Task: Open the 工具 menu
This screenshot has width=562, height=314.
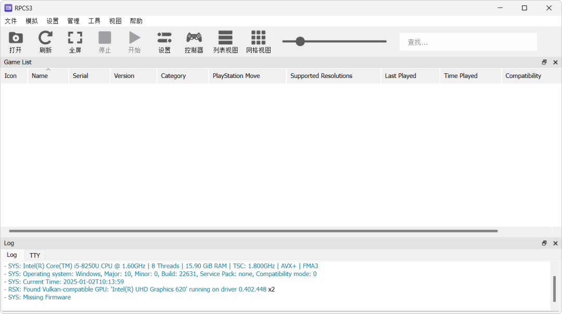Action: (94, 21)
